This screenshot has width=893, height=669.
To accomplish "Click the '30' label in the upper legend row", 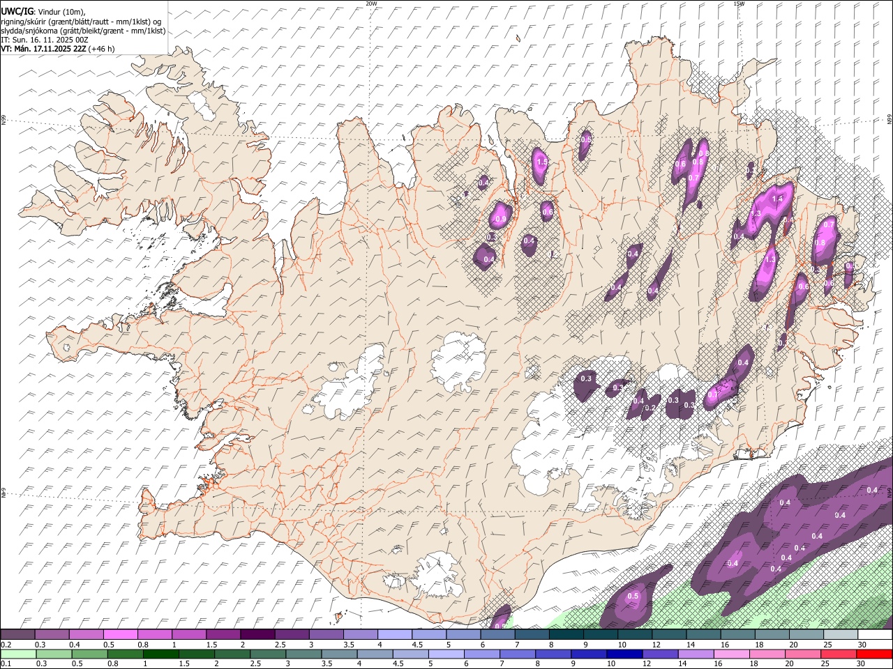I will (x=863, y=645).
